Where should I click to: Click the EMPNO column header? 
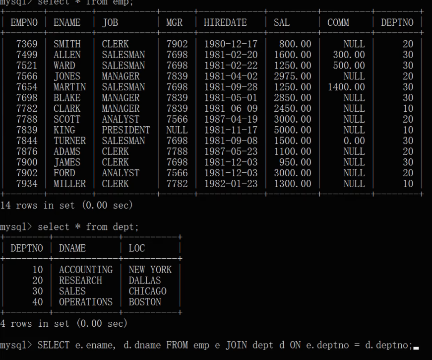pos(24,22)
